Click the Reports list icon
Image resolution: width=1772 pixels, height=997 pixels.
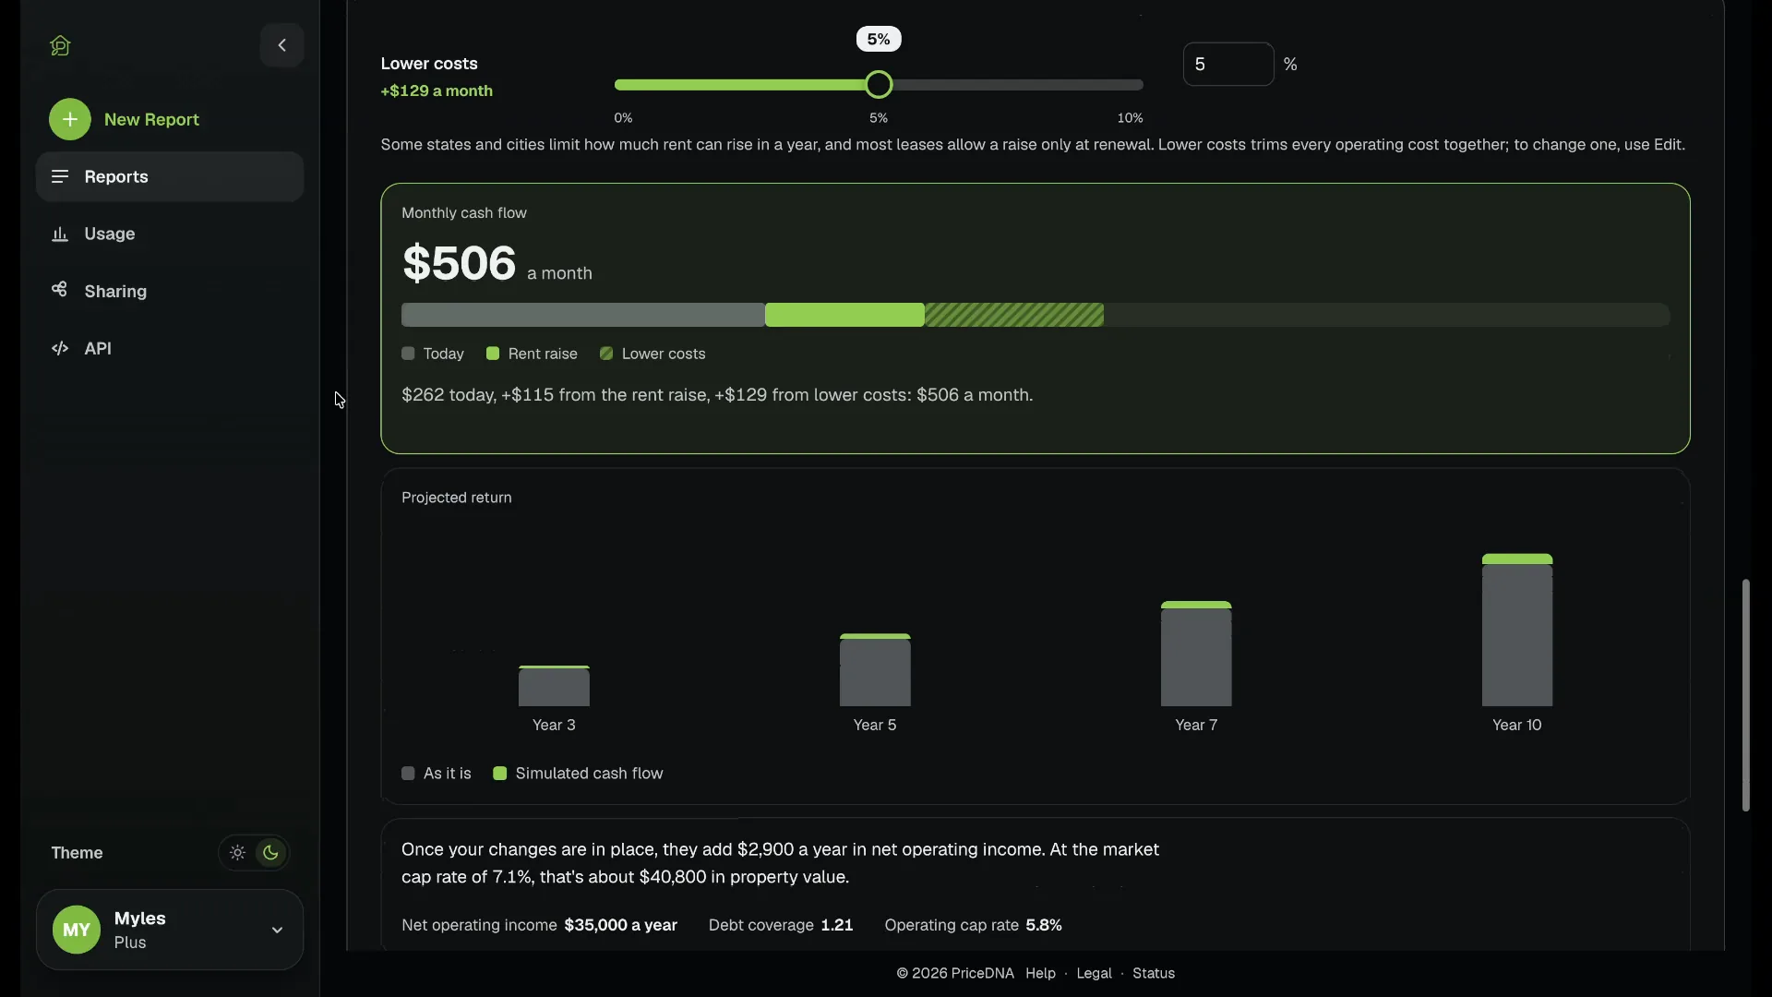click(60, 176)
